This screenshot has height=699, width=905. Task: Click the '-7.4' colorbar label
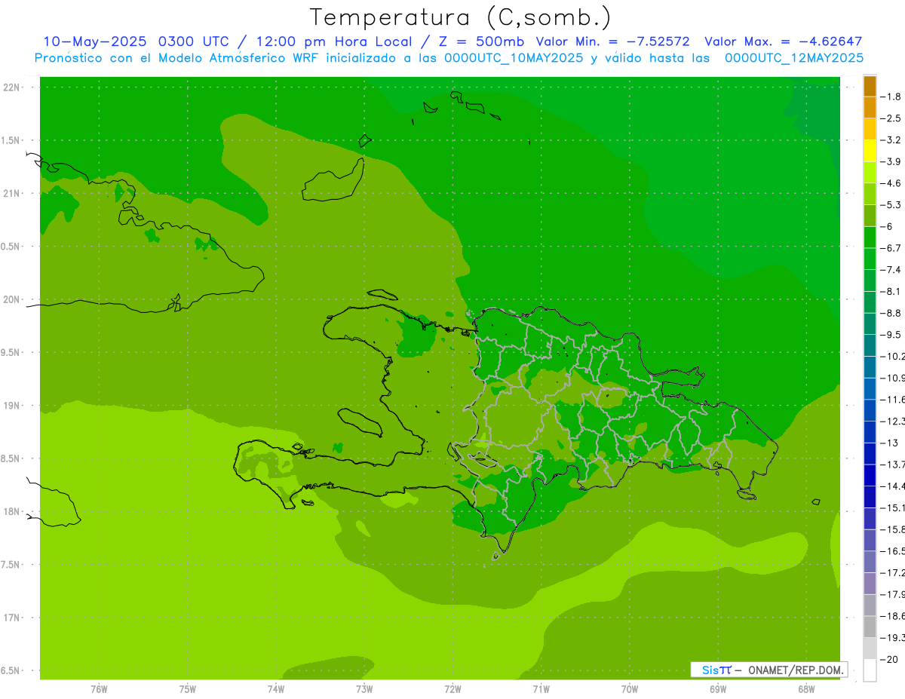[891, 270]
